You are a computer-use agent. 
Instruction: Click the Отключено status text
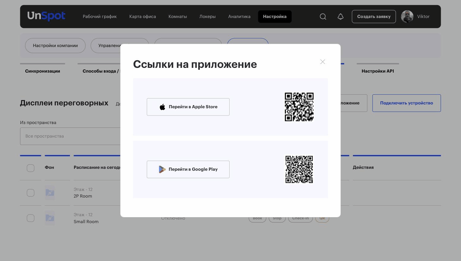point(173,218)
